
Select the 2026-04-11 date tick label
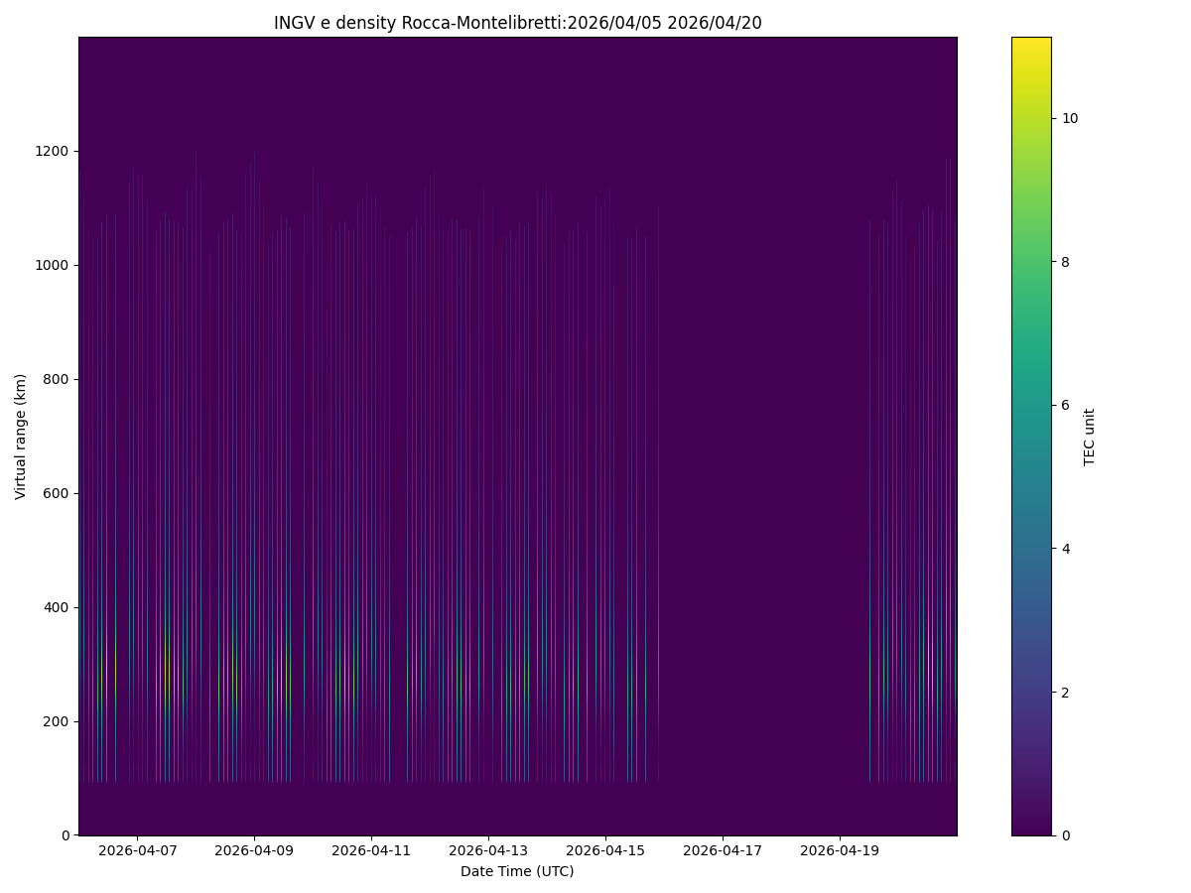pos(371,850)
